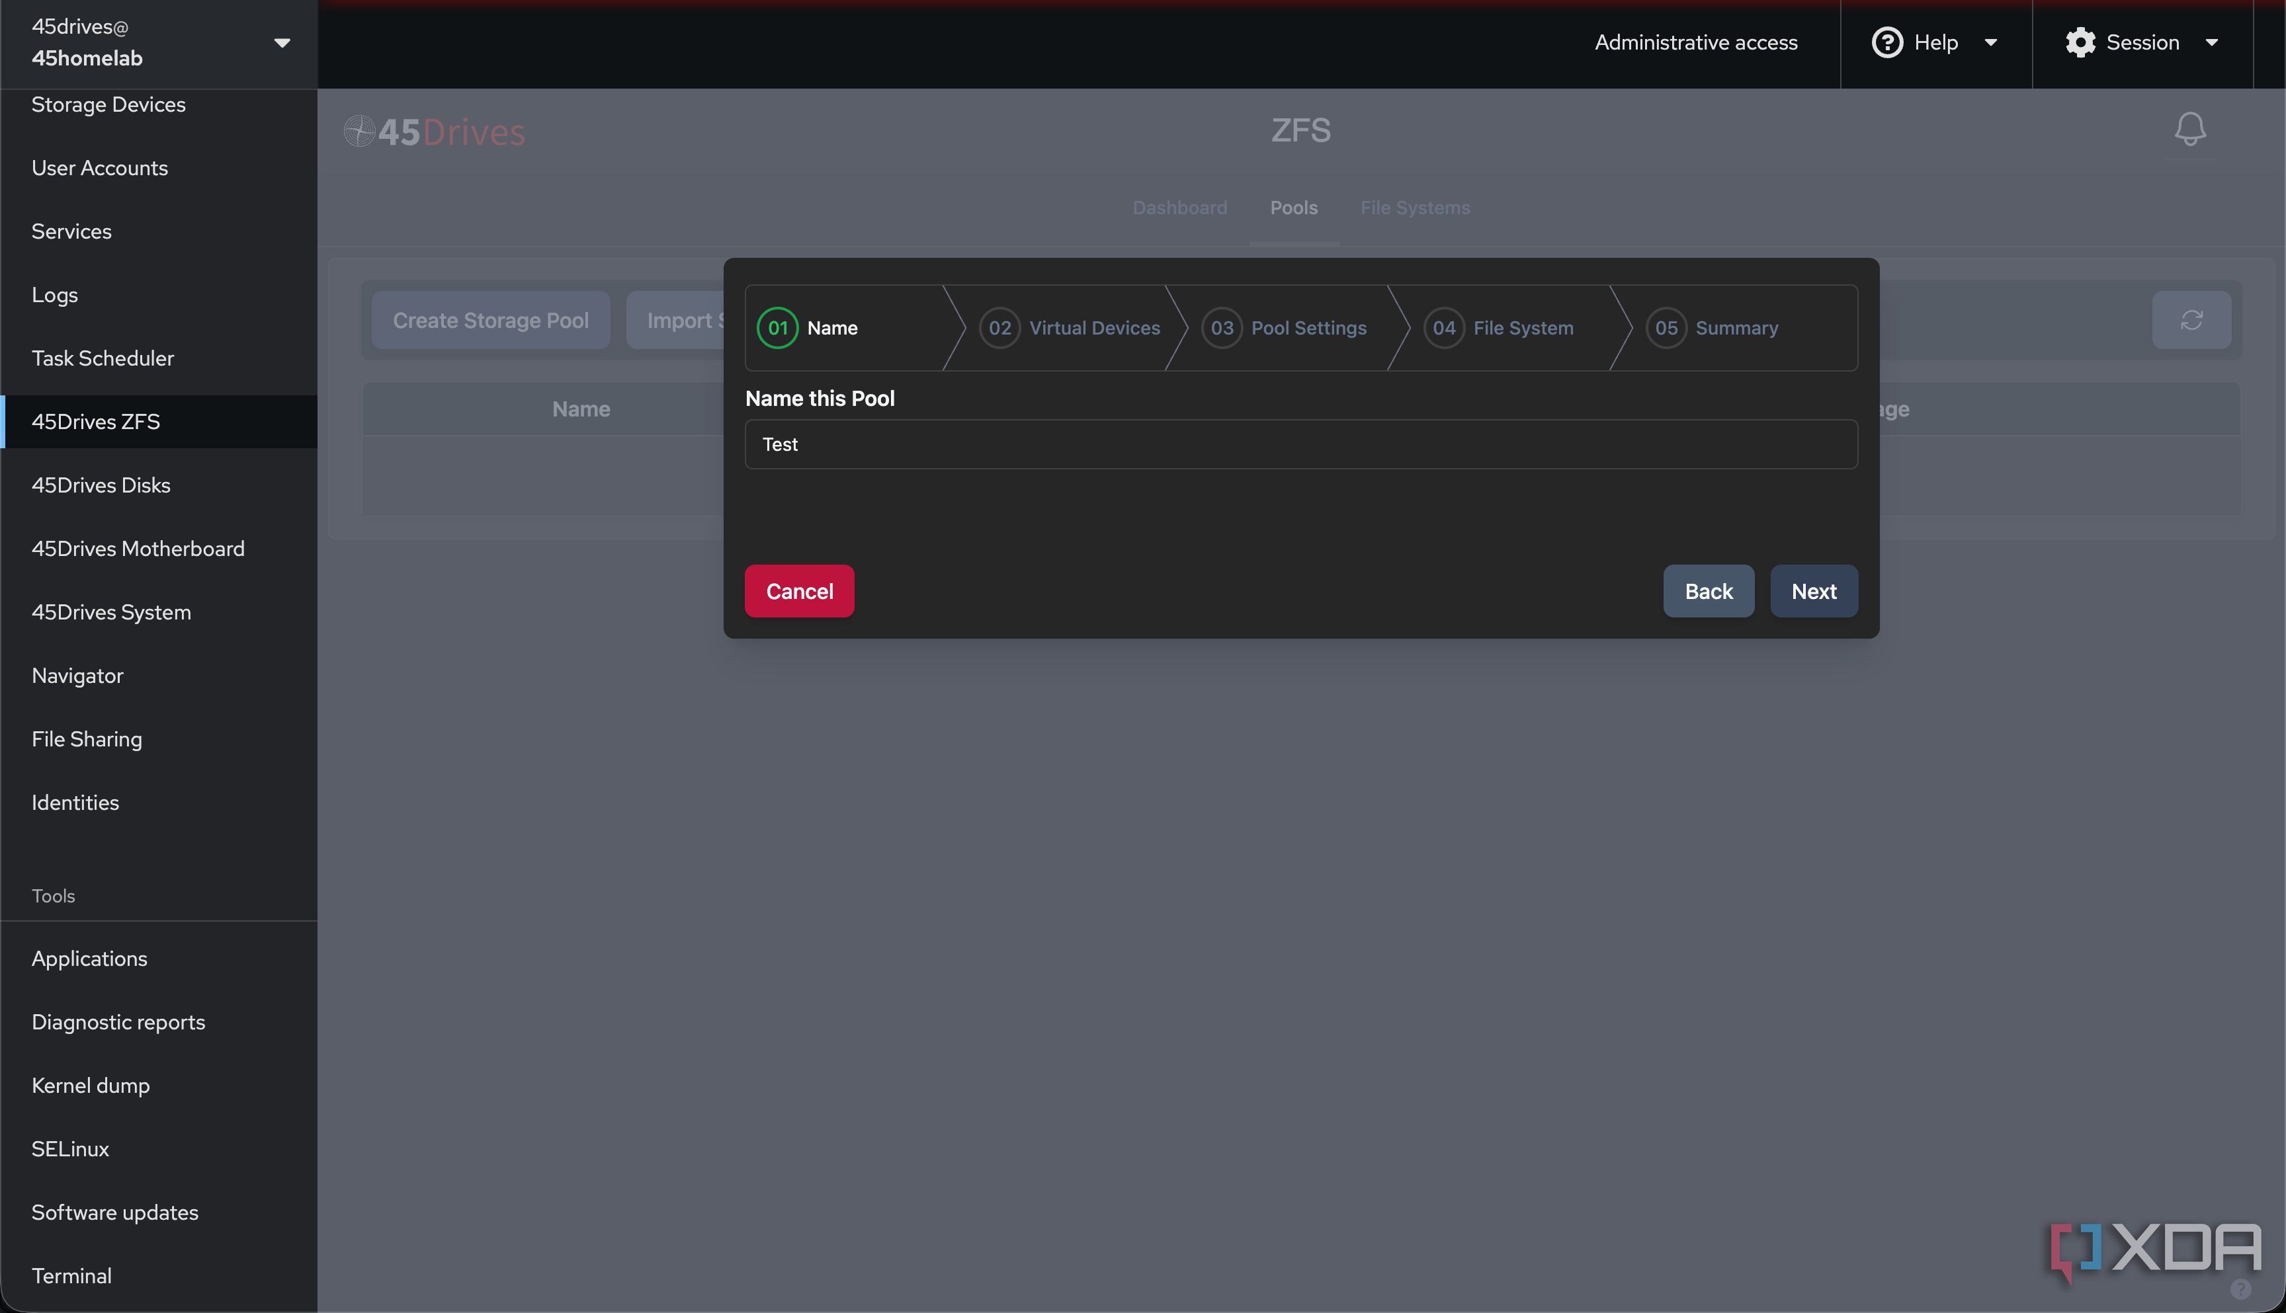The height and width of the screenshot is (1313, 2286).
Task: Open Task Scheduler in the sidebar
Action: click(159, 358)
